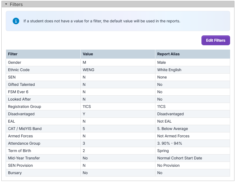Click the WENG ethnic code value
The width and height of the screenshot is (235, 182).
coord(88,70)
